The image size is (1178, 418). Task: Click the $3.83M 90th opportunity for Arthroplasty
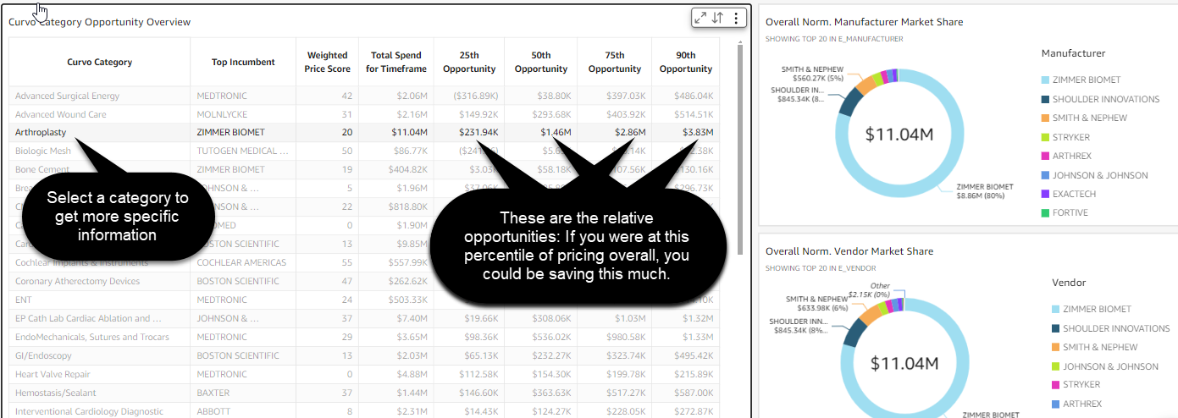[x=698, y=133]
